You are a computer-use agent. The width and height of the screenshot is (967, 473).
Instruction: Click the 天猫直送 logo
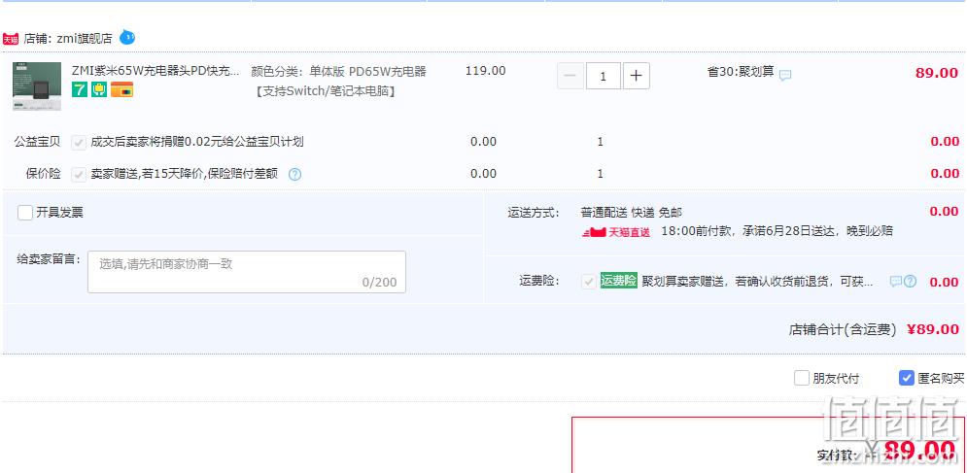[616, 232]
